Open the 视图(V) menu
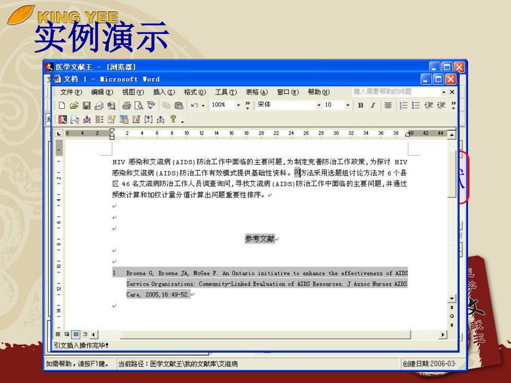The height and width of the screenshot is (383, 511). (x=133, y=92)
